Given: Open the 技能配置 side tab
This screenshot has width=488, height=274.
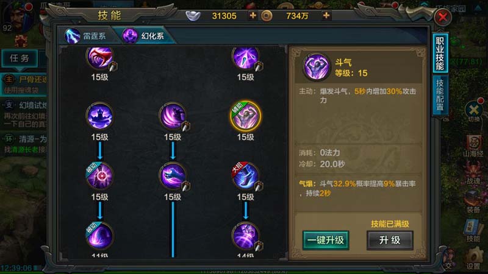Looking at the screenshot, I should point(440,95).
